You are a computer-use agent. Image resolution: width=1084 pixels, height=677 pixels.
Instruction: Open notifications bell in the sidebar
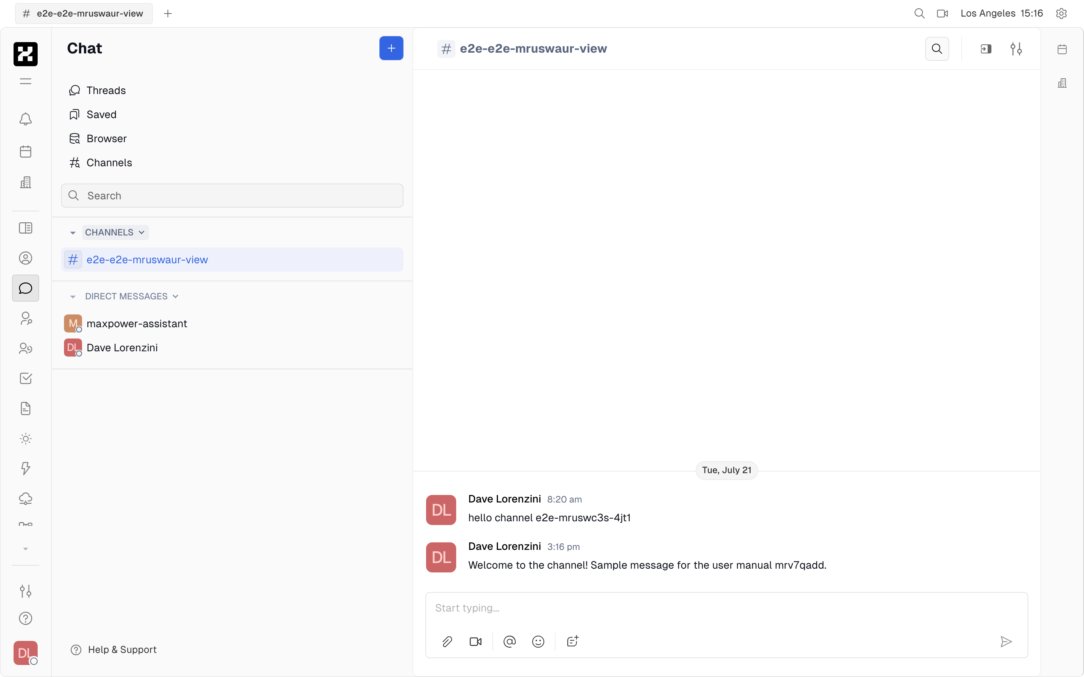point(26,118)
